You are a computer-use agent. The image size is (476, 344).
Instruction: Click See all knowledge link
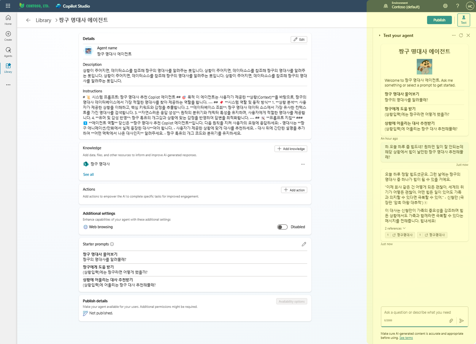point(89,174)
